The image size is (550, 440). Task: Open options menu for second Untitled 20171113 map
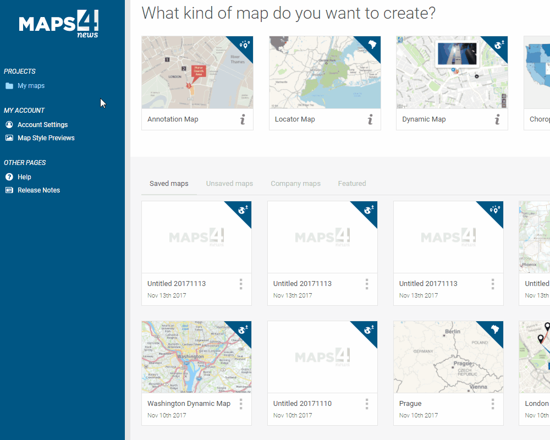367,284
